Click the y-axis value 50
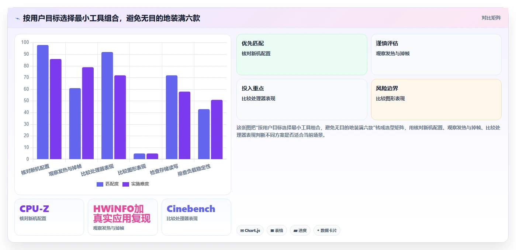 (x=26, y=101)
